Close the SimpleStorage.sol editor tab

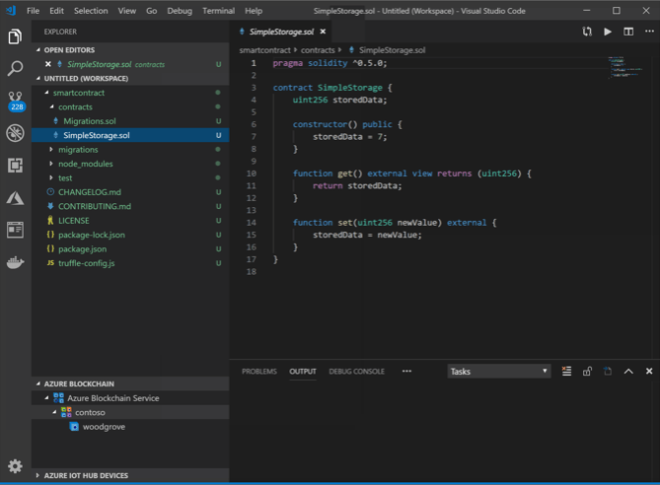(323, 32)
